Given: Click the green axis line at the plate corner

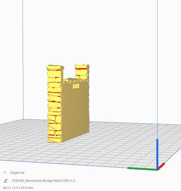Looking at the screenshot, I should [x=142, y=169].
